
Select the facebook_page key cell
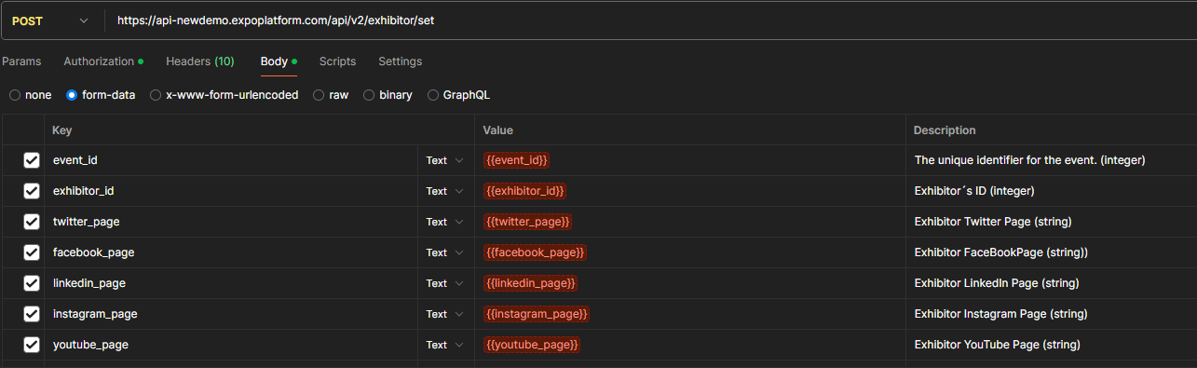point(231,252)
